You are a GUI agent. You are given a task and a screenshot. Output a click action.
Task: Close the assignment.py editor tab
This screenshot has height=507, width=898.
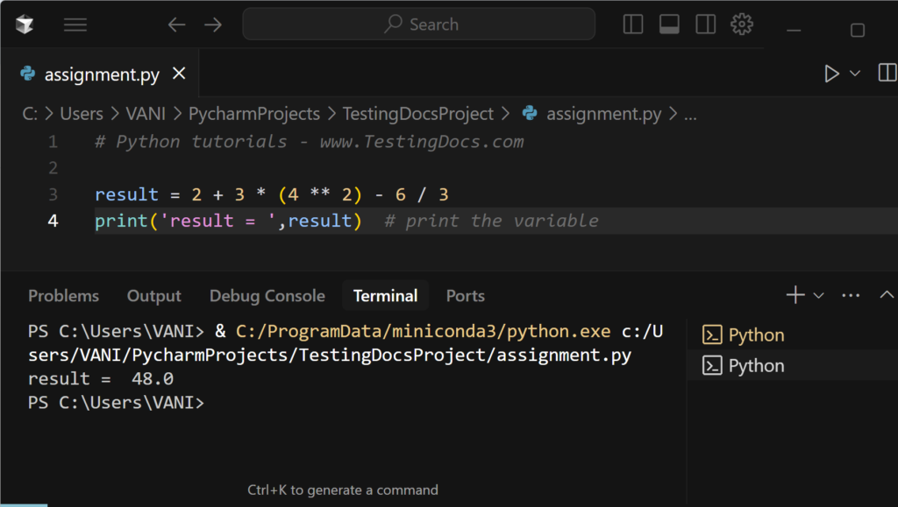179,74
